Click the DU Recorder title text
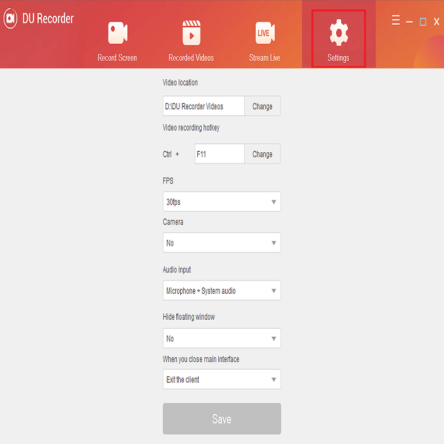Screen dimensions: 444x444 point(48,18)
